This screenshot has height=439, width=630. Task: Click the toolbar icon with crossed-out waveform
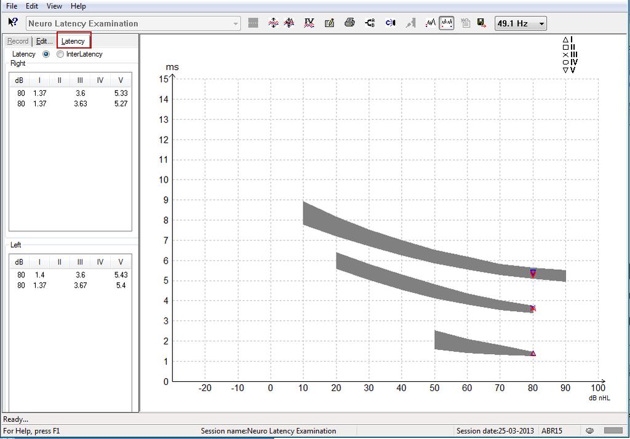(x=309, y=23)
